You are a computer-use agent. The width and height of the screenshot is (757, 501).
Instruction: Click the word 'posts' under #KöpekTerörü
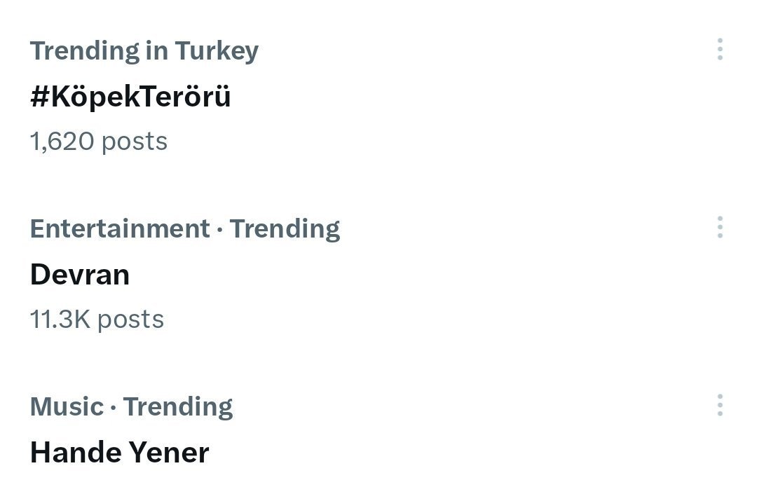(x=135, y=142)
